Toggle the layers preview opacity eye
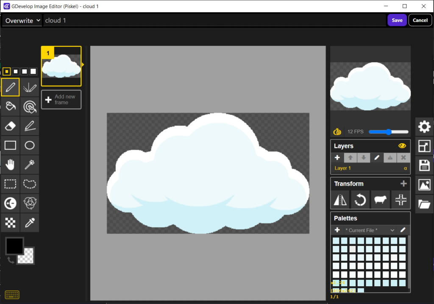Image resolution: width=434 pixels, height=304 pixels. coord(402,146)
